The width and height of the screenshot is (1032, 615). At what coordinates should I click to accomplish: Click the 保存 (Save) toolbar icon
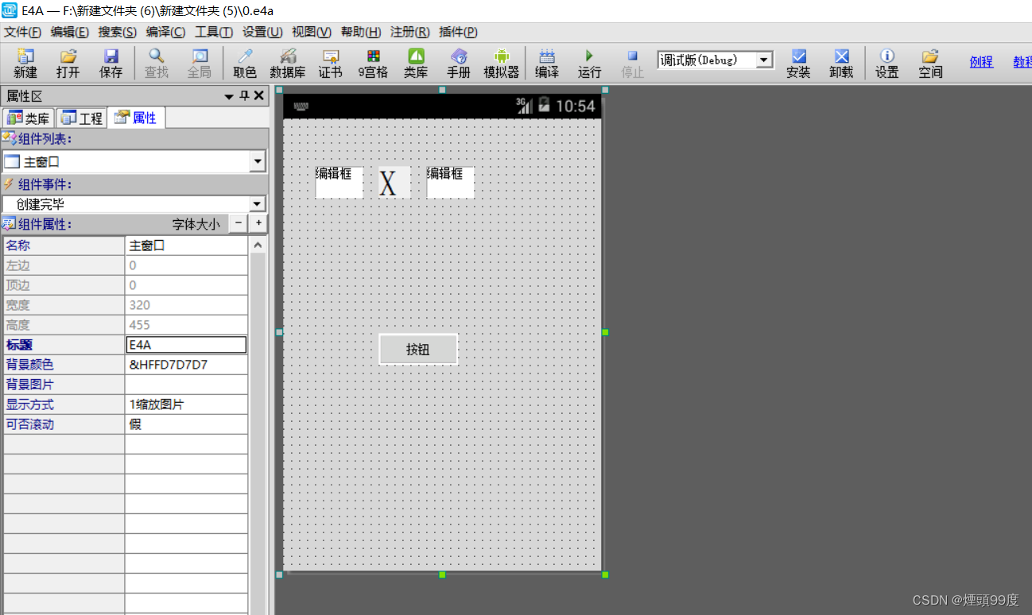point(111,64)
